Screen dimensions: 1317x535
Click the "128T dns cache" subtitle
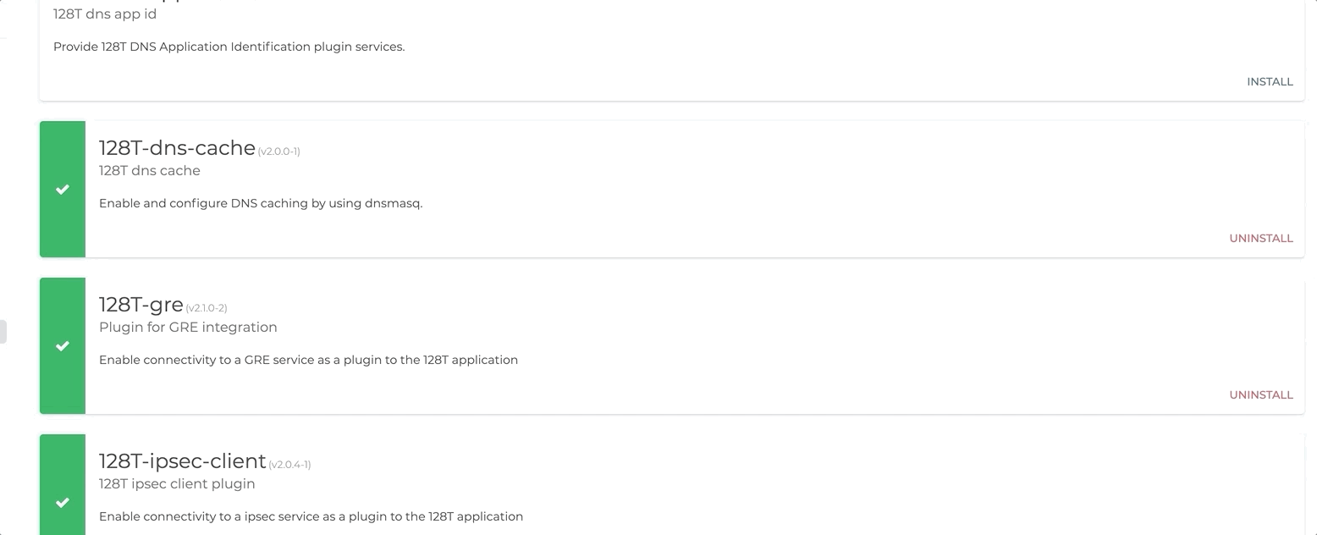pos(150,171)
